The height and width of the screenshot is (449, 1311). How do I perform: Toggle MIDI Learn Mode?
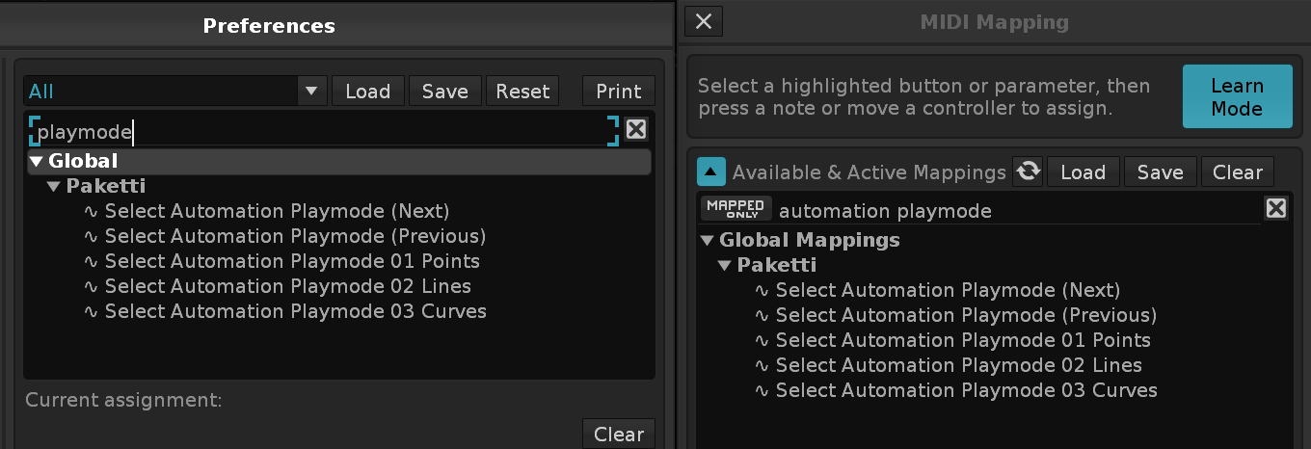pos(1237,97)
